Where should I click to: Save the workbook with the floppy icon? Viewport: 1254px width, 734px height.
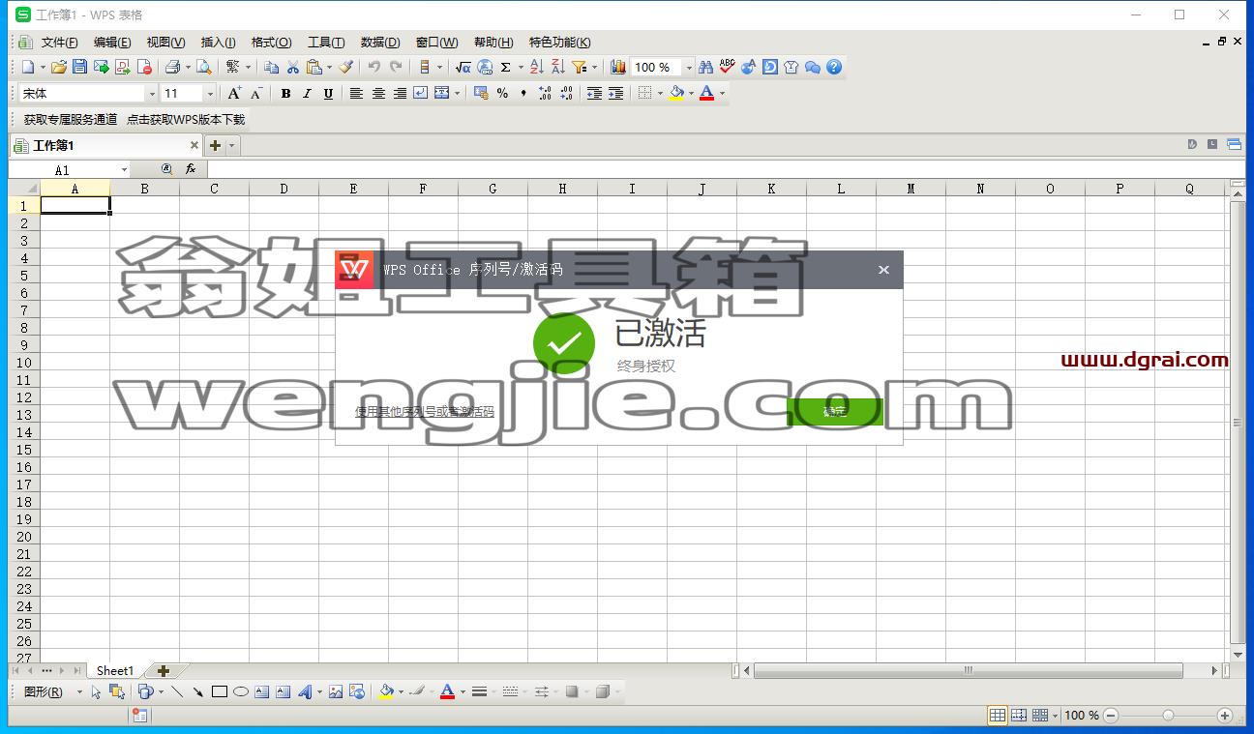click(x=79, y=68)
